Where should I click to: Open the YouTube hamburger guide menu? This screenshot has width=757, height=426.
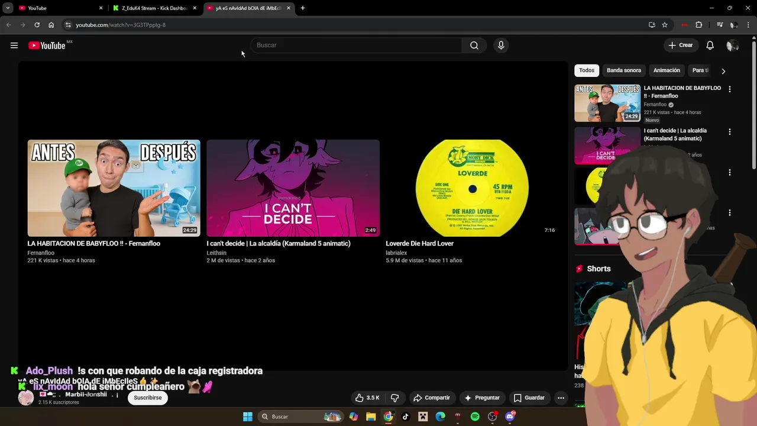[x=14, y=46]
